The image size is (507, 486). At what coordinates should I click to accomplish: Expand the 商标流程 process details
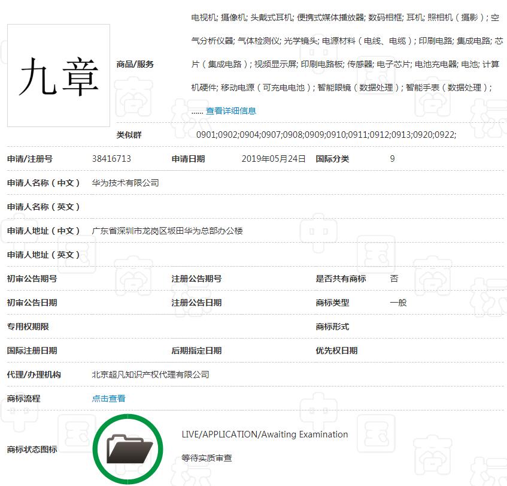pyautogui.click(x=108, y=398)
